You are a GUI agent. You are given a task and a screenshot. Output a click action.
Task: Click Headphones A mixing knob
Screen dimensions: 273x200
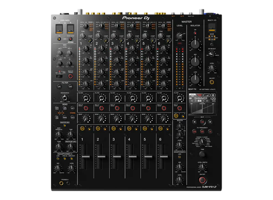[58, 168]
